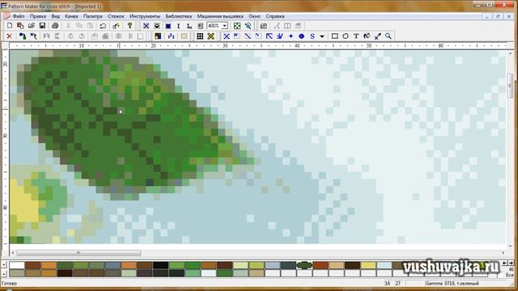Image resolution: width=518 pixels, height=291 pixels.
Task: Click the color-image palette icon with yellow square
Action: (158, 36)
